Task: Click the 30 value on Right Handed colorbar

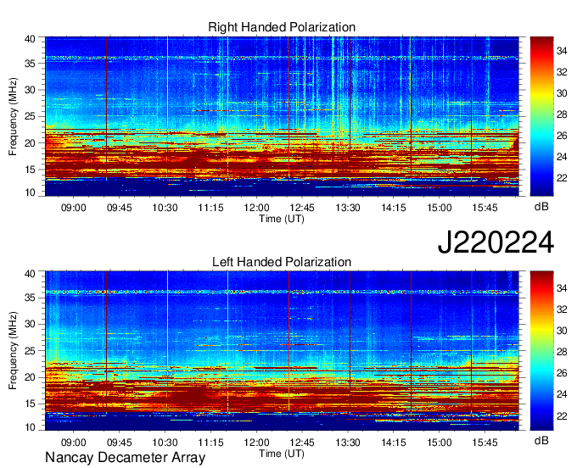Action: point(562,93)
